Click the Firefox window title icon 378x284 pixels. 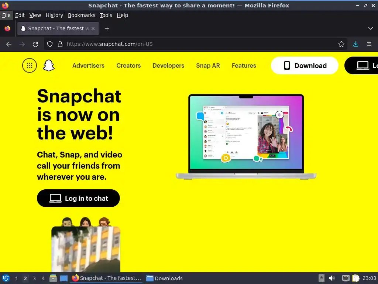(5, 5)
